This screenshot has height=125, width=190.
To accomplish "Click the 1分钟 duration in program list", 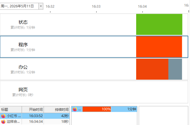I will 132,109.
